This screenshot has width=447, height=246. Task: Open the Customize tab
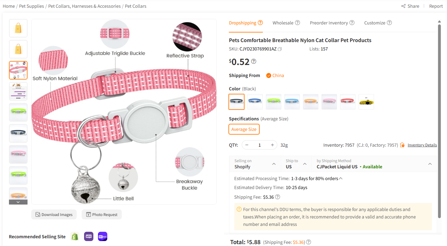(375, 23)
